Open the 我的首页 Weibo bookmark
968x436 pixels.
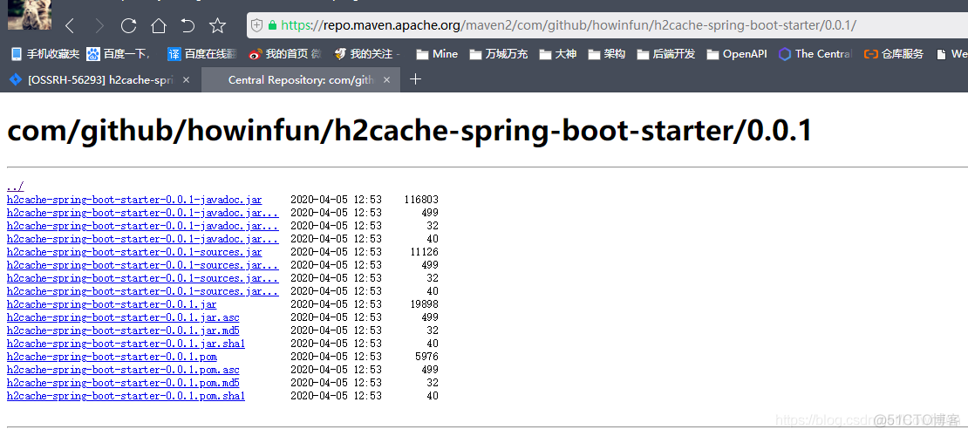tap(285, 54)
